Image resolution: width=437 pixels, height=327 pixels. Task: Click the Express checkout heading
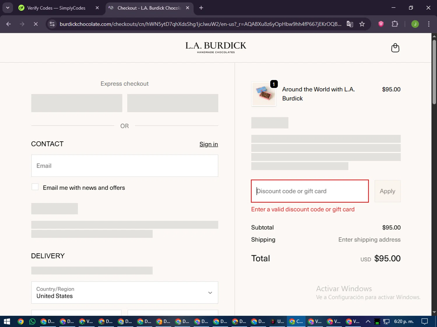[124, 84]
